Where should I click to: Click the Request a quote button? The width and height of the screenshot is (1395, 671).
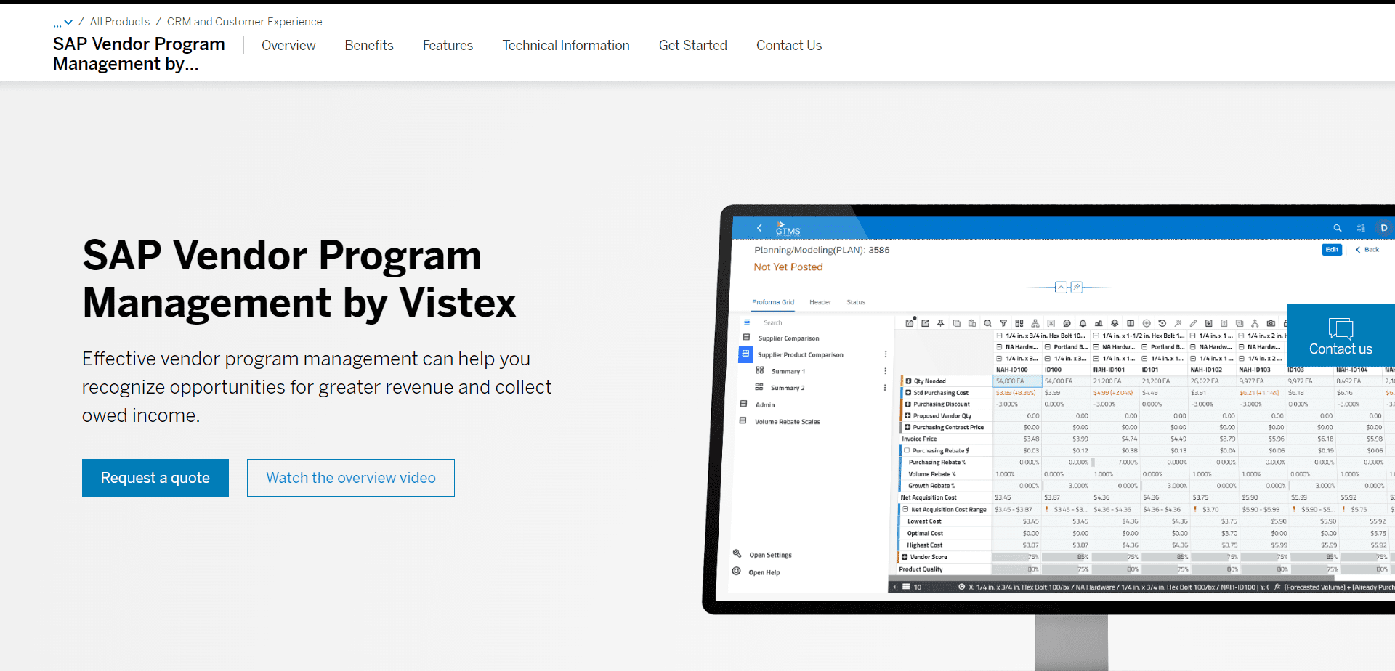coord(155,477)
